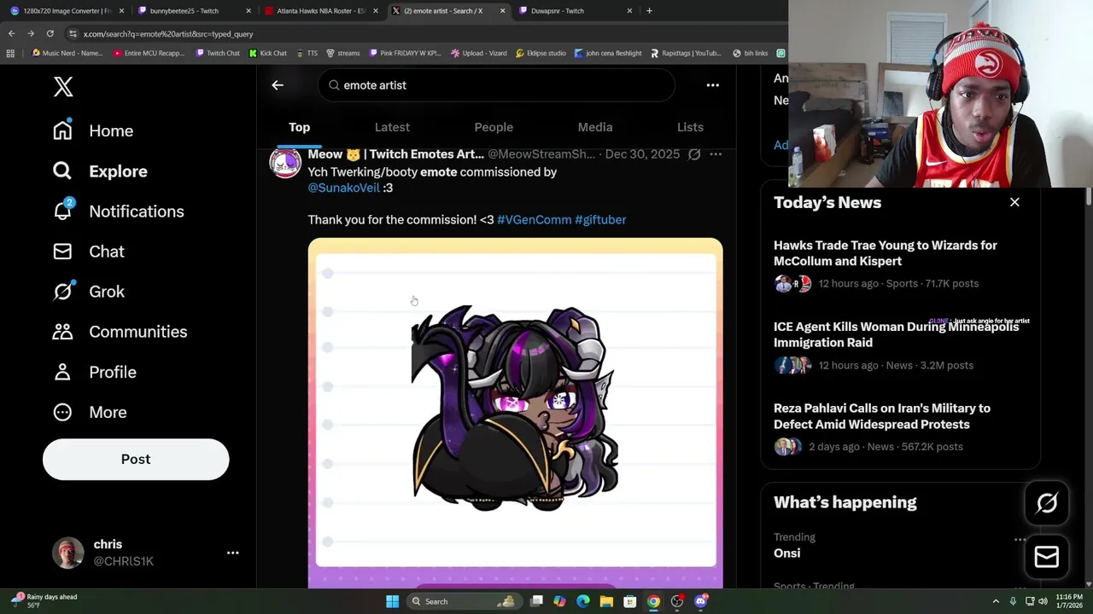Open floating Grok button
This screenshot has width=1093, height=614.
(x=1047, y=503)
